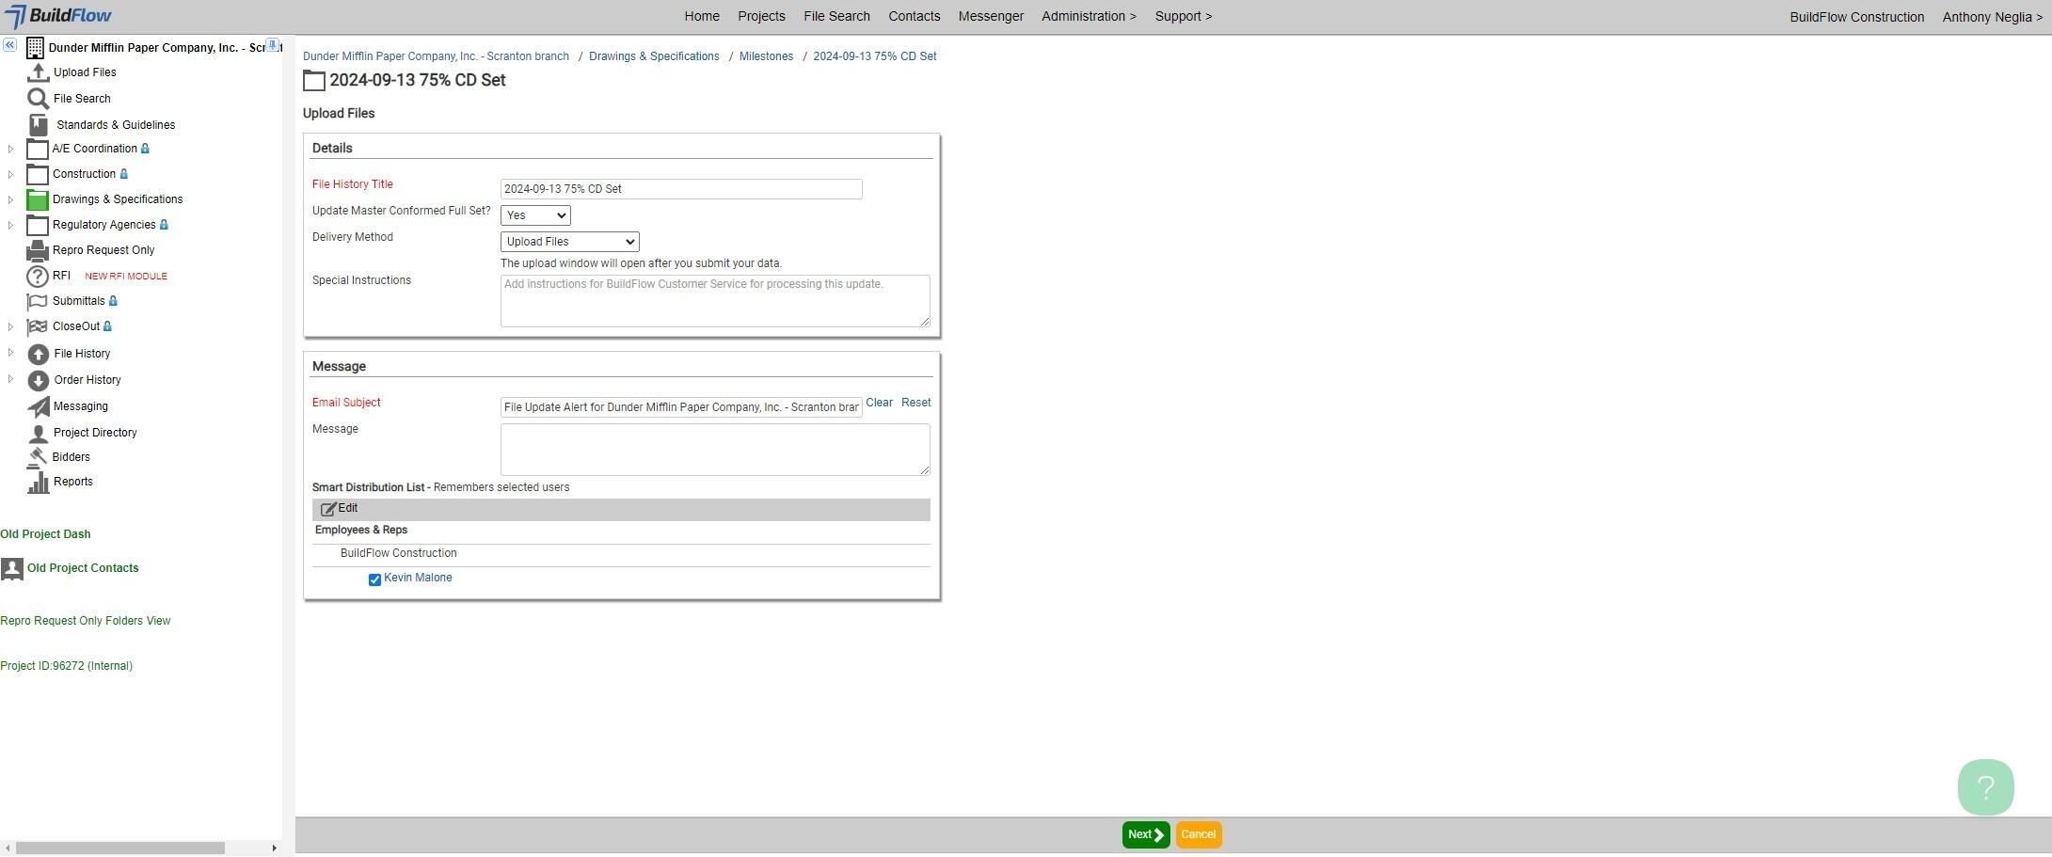Screen dimensions: 2052x857
Task: Open the help question mark bubble
Action: point(1985,787)
